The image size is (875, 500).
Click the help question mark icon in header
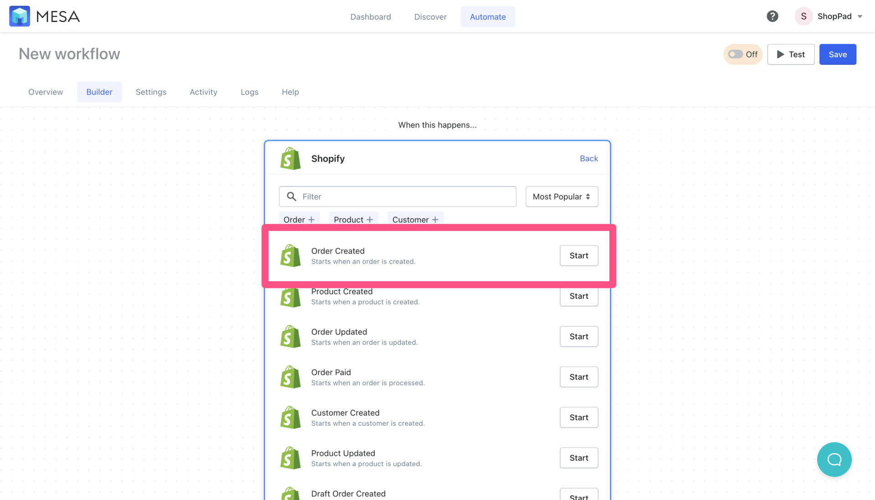[x=772, y=16]
